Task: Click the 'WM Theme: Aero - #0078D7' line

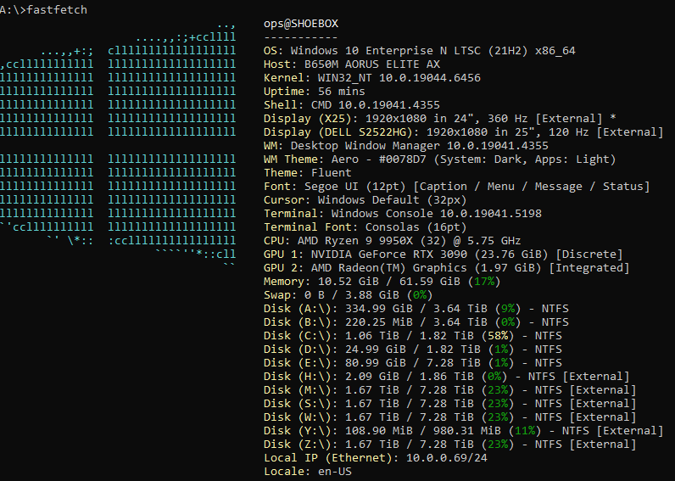Action: (x=439, y=159)
